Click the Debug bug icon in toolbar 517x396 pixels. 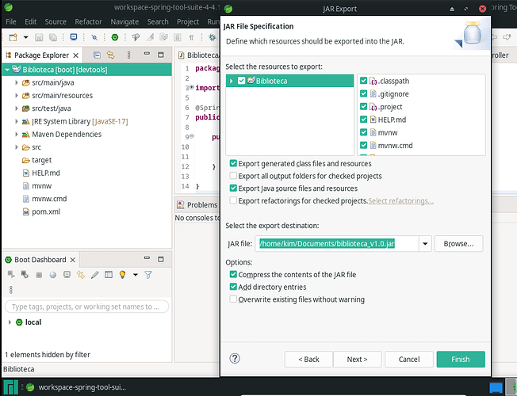(x=212, y=37)
